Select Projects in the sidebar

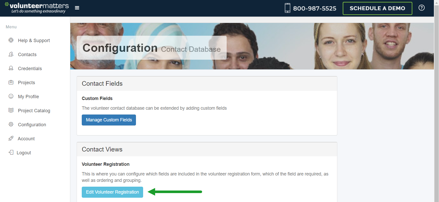coord(27,83)
